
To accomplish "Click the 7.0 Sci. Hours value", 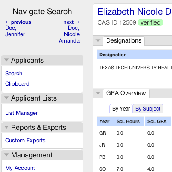I will 120,169.
